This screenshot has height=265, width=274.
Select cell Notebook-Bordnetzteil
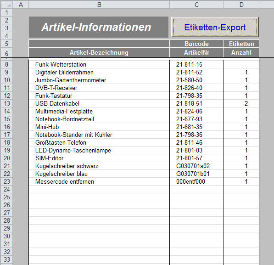coord(99,119)
